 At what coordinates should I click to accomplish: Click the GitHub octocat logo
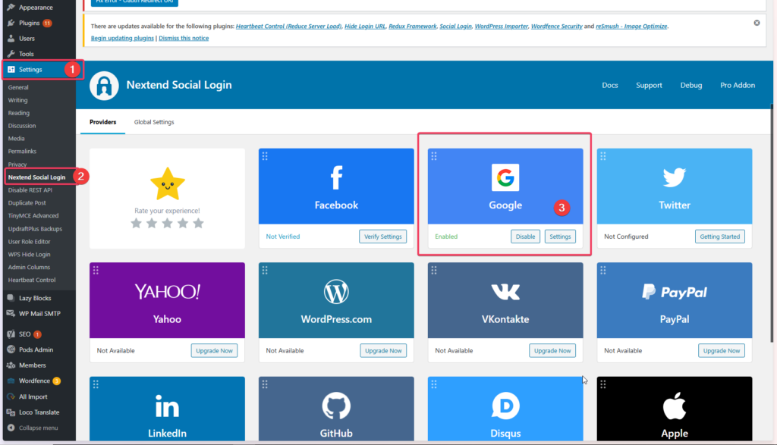pos(336,406)
